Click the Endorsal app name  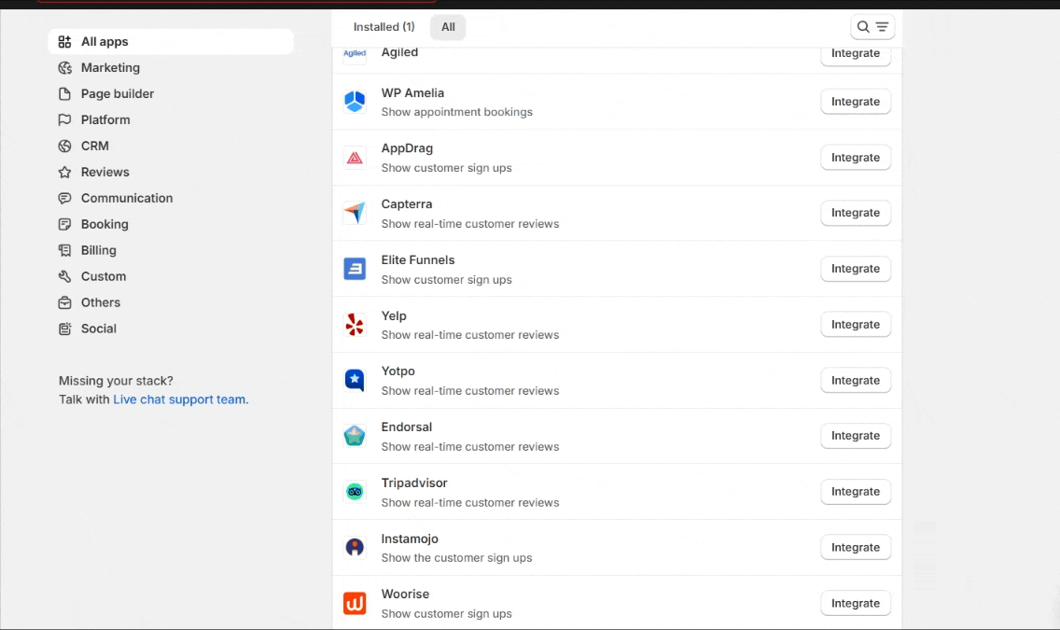coord(406,427)
